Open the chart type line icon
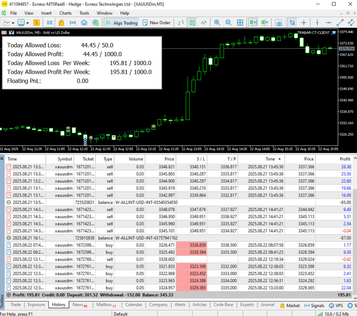The image size is (357, 316). click(7, 23)
